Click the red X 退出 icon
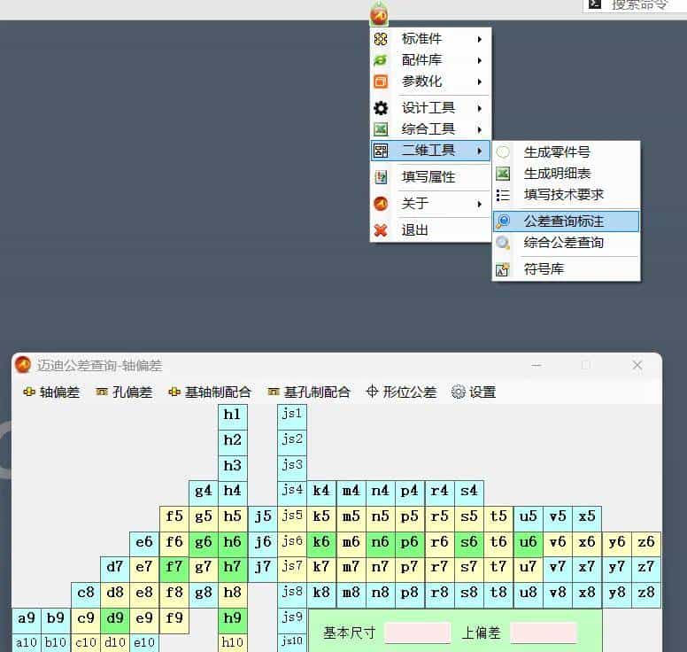Viewport: 687px width, 652px height. [381, 230]
